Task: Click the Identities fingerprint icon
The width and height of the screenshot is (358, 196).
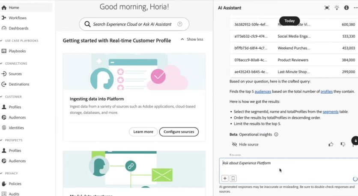Action: point(4,128)
